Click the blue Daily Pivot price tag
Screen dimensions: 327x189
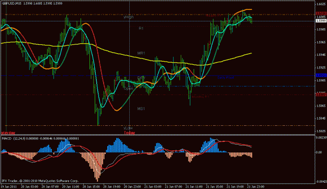coord(321,75)
